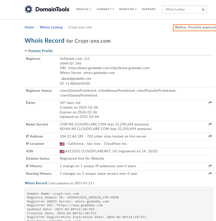The width and height of the screenshot is (216, 221).
Task: Open the Monitor dropdown menu
Action: pos(128,9)
